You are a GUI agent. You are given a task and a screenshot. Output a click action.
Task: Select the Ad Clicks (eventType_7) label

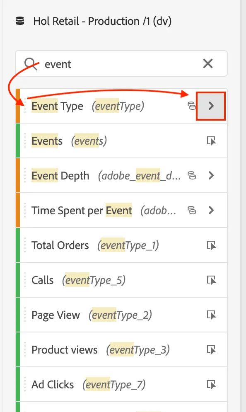pyautogui.click(x=89, y=385)
